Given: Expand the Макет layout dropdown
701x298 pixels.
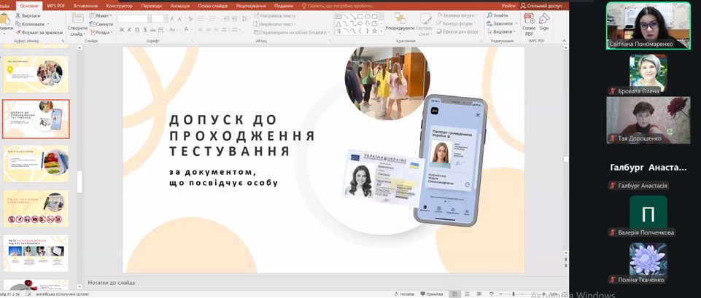Looking at the screenshot, I should [x=102, y=15].
